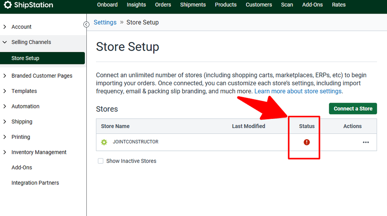Click the green gear icon beside JOINTCONSTRUCTOR

pos(104,142)
